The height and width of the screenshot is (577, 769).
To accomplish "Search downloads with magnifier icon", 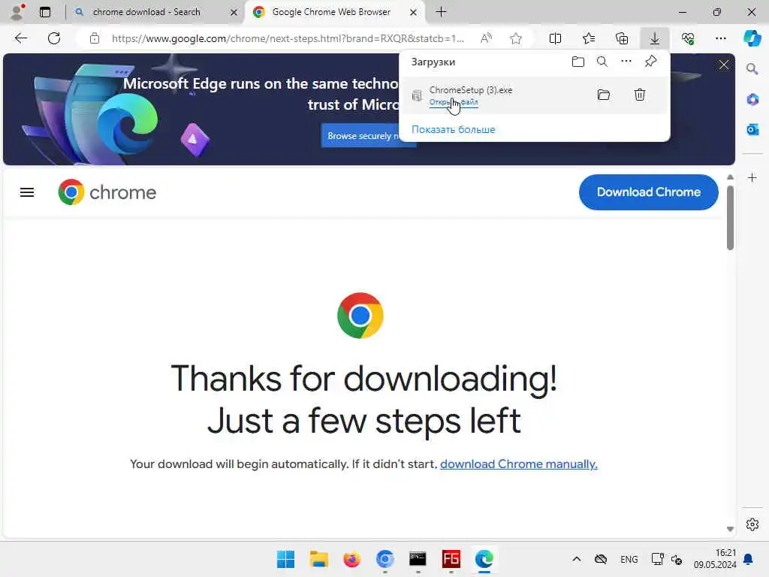I will coord(602,62).
